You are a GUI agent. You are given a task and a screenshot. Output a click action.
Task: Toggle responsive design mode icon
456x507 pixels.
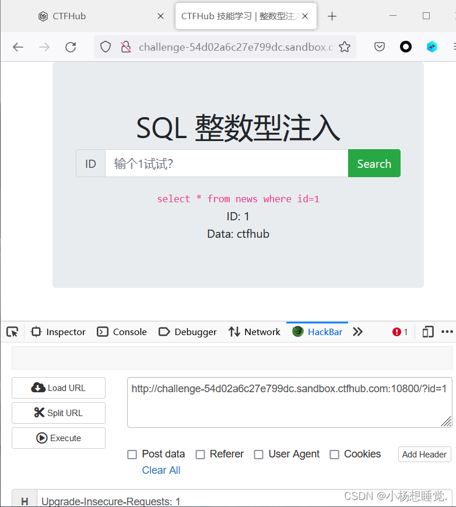click(x=428, y=332)
